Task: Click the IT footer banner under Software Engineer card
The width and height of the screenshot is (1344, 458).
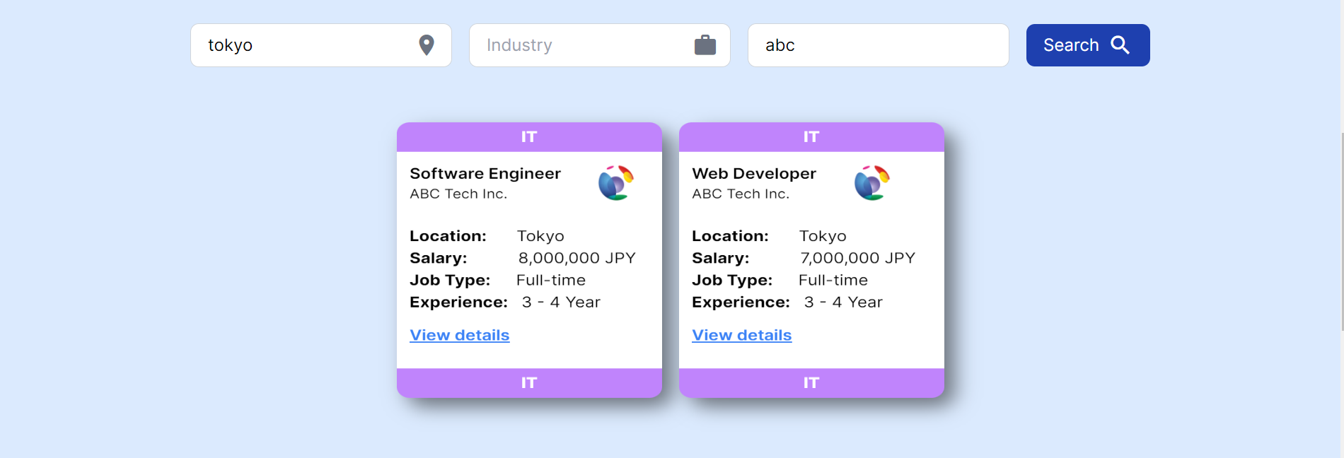Action: (x=529, y=382)
